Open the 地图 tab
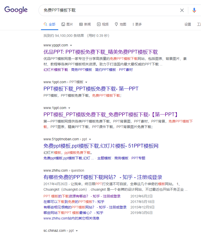The height and width of the screenshot is (233, 201). [x=120, y=24]
